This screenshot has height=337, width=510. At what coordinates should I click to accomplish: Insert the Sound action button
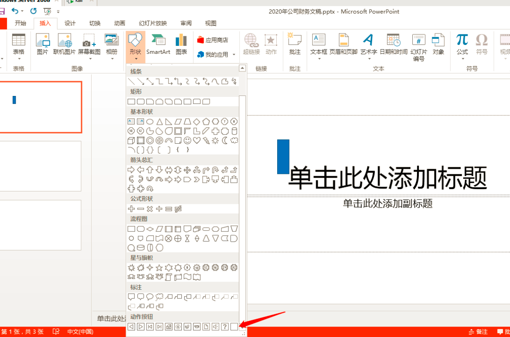215,326
